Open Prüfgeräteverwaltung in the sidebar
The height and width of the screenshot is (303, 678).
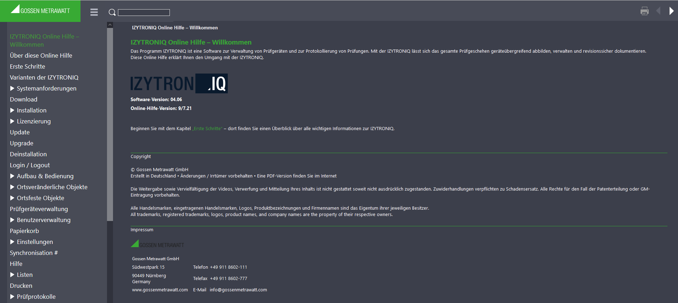click(x=39, y=209)
